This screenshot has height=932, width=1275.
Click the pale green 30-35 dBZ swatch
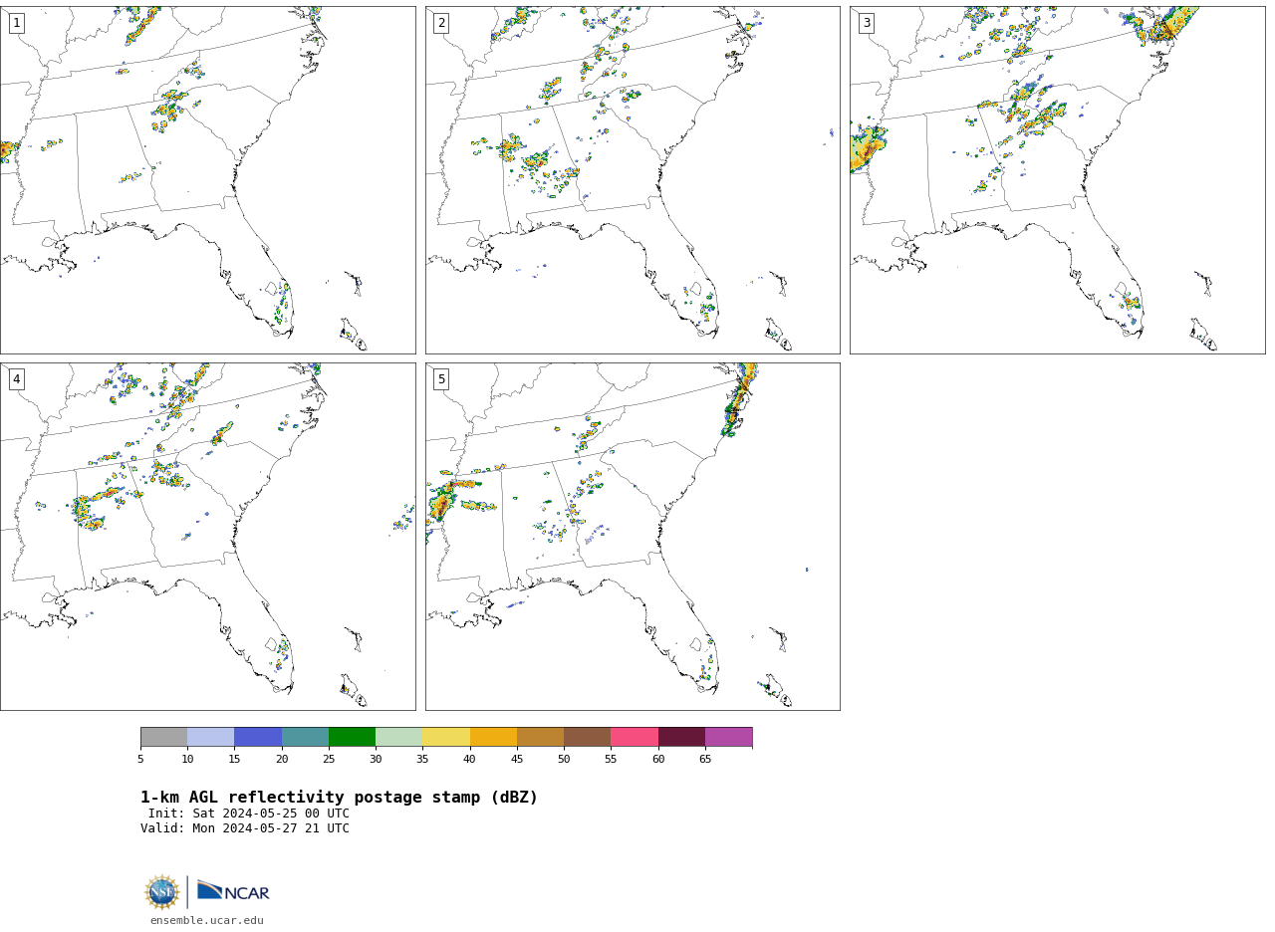(398, 737)
